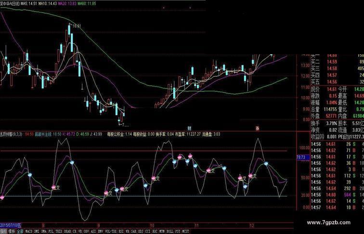Switch to the 模板 template tab
This screenshot has height=234, width=364.
tap(12, 231)
